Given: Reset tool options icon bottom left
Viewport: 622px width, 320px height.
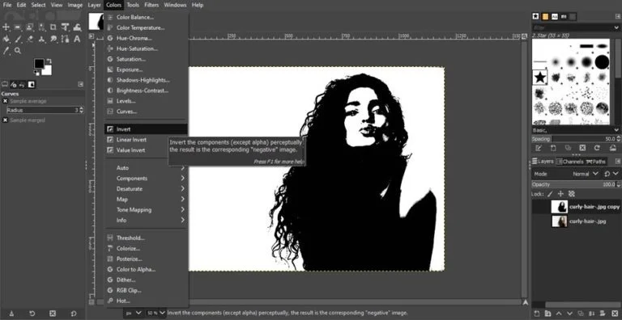Looking at the screenshot, I should [x=73, y=314].
